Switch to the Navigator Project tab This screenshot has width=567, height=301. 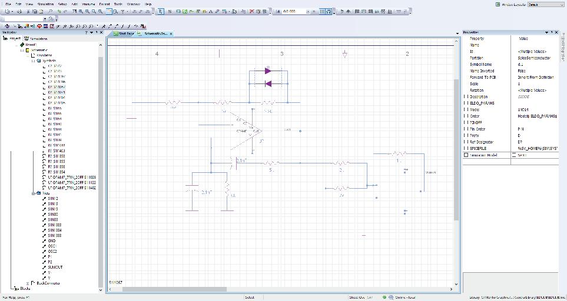pos(12,38)
